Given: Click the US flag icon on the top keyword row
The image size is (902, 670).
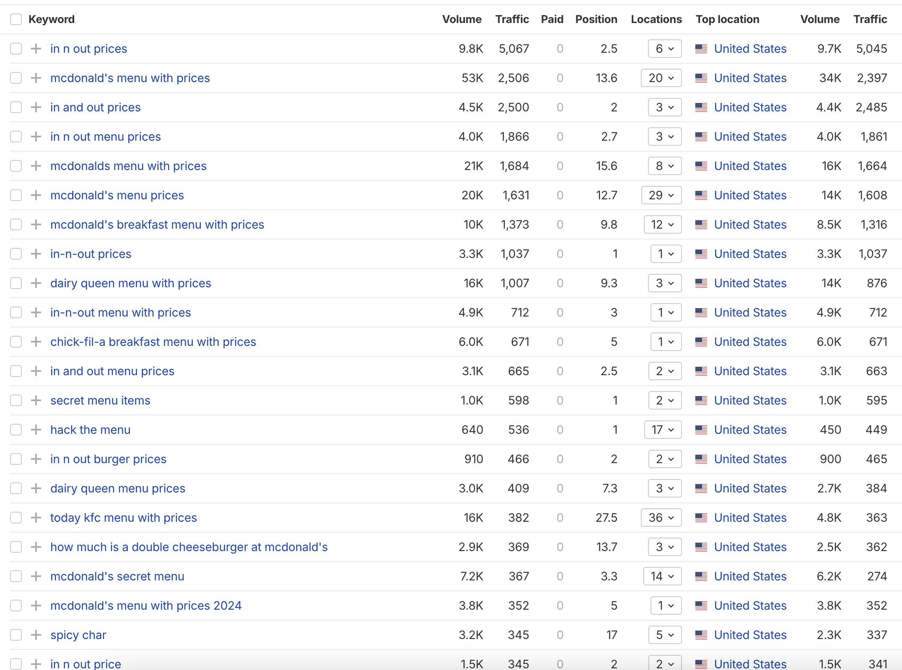Looking at the screenshot, I should [x=702, y=49].
